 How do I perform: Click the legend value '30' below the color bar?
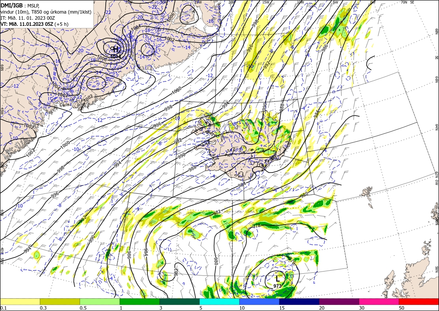362,308
